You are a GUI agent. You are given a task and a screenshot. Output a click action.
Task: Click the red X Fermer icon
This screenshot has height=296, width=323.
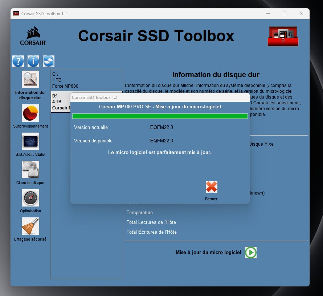[211, 187]
